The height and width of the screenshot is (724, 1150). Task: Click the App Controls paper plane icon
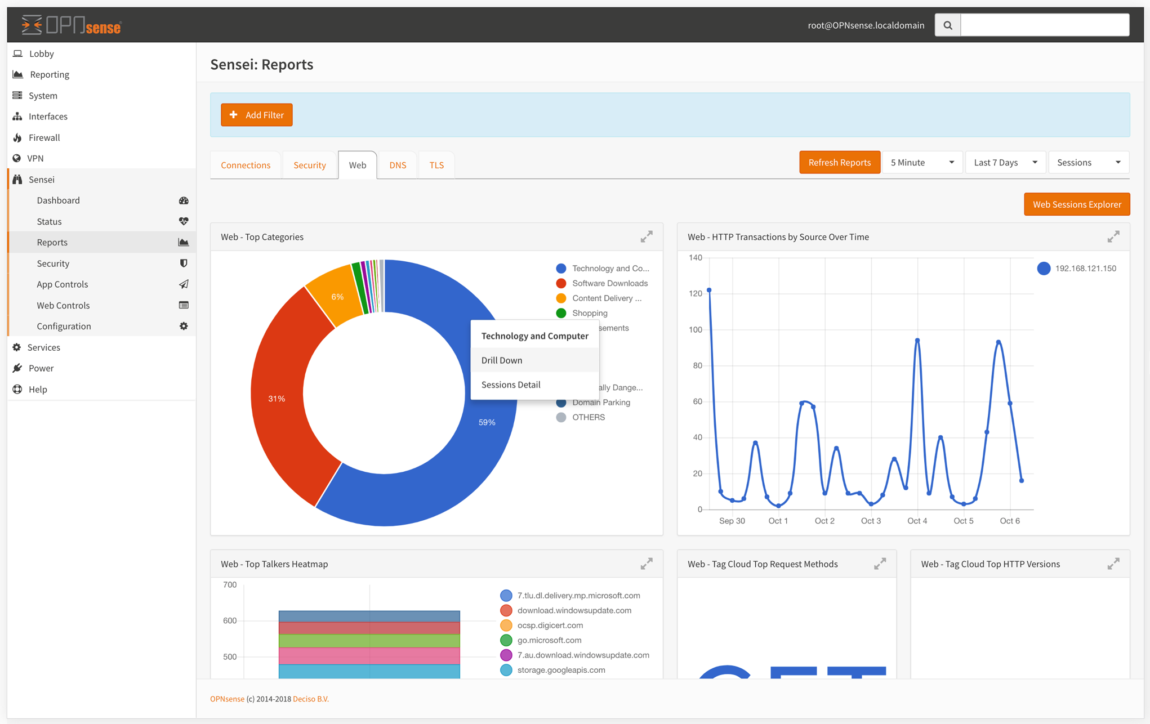184,284
